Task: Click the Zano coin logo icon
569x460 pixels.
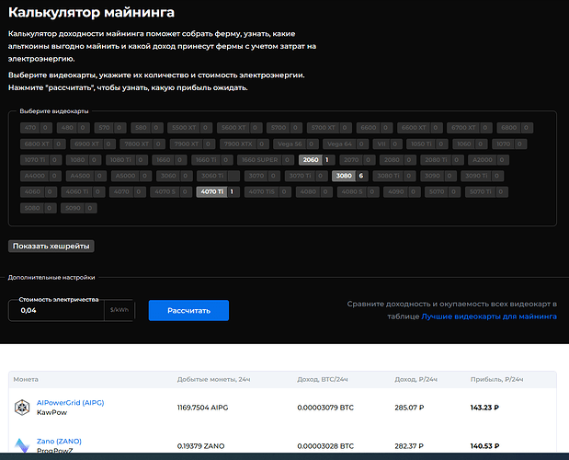Action: [x=22, y=446]
